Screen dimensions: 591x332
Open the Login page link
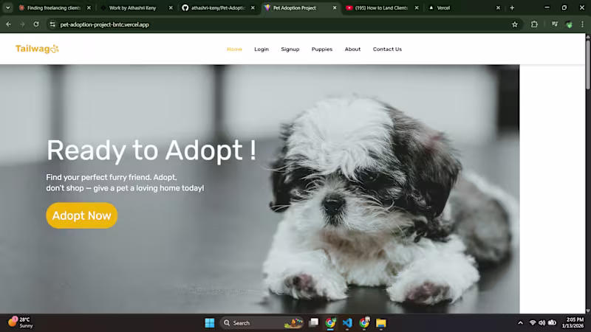tap(262, 49)
